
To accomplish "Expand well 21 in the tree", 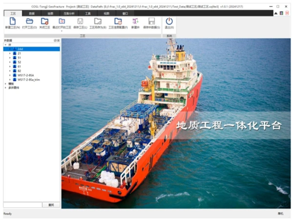I will coord(10,53).
